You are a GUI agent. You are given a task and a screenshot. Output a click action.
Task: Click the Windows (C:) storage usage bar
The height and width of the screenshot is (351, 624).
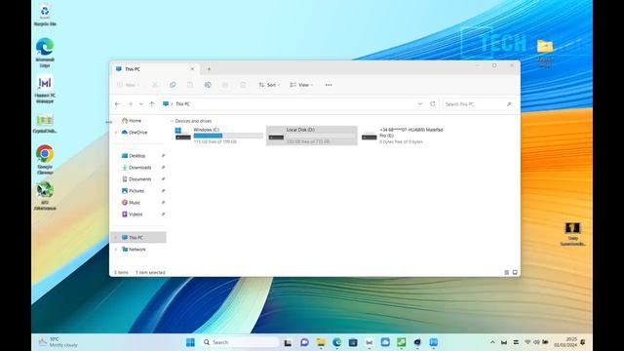point(228,136)
